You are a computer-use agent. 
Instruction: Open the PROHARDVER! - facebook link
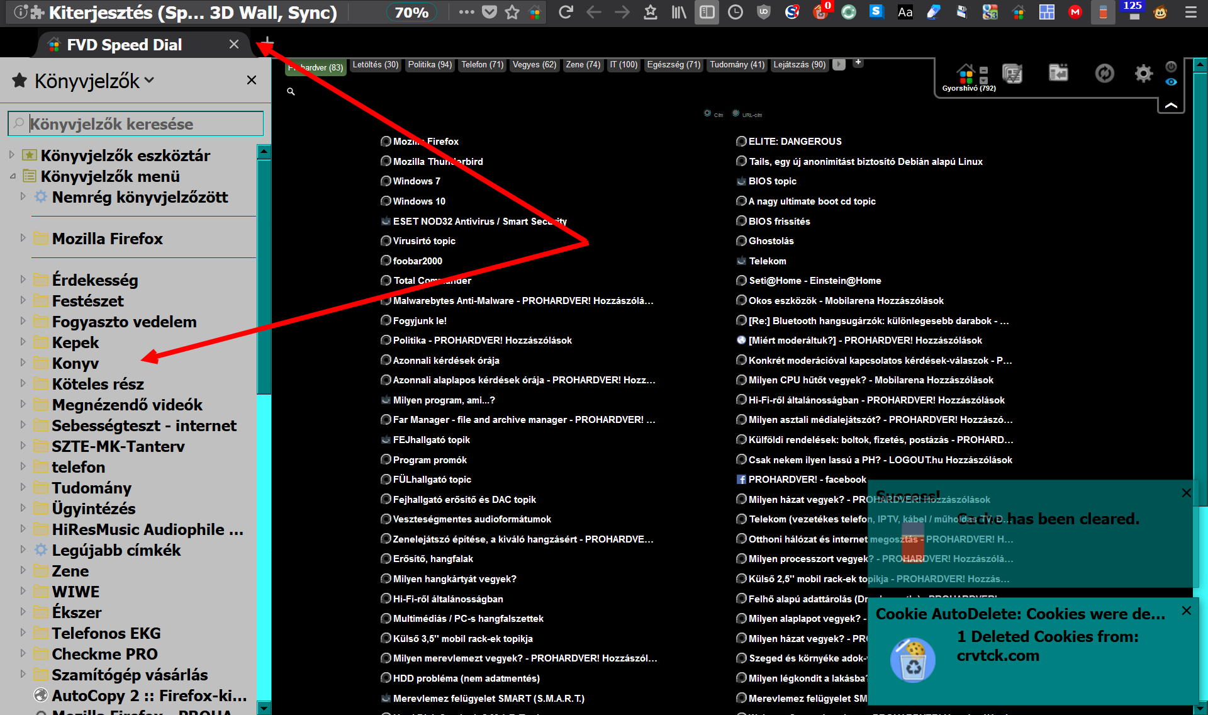(807, 479)
